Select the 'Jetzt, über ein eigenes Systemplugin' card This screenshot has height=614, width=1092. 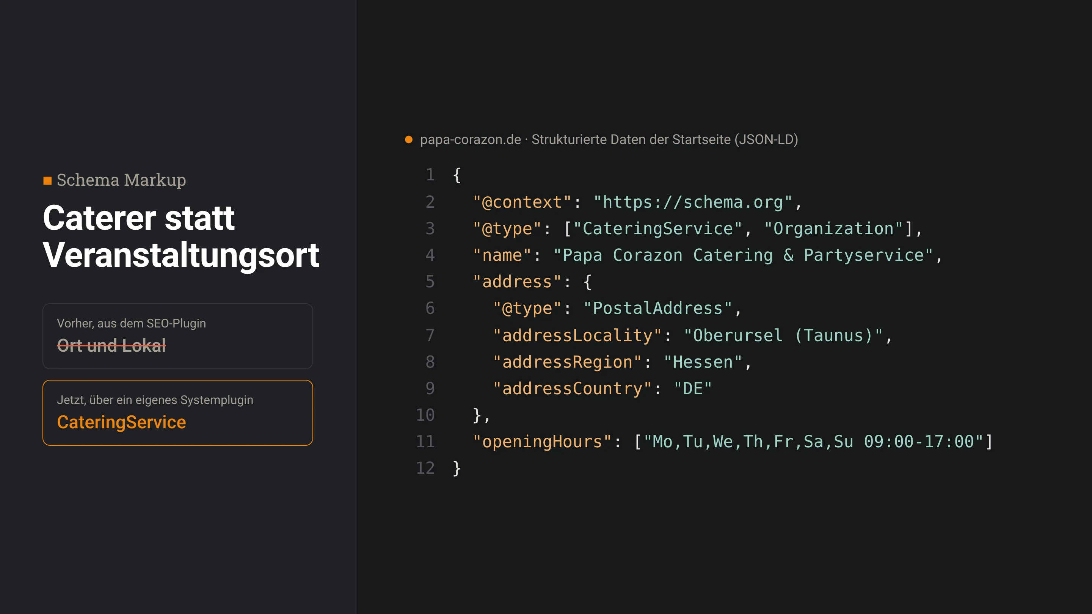coord(177,413)
